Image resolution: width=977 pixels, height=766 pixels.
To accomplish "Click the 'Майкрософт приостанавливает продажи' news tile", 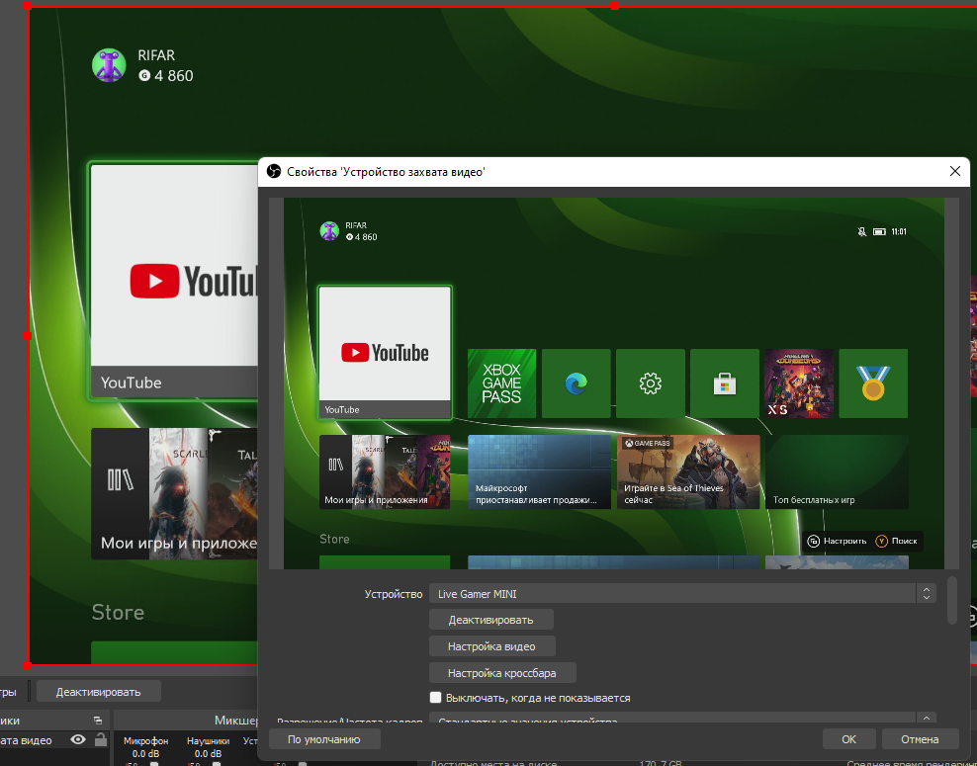I will 539,472.
